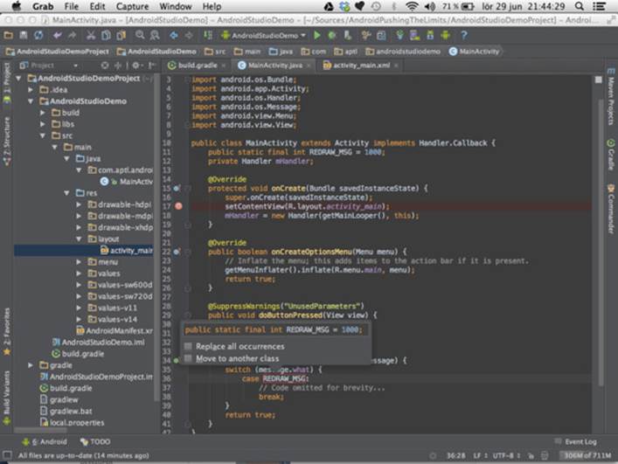Click the editor vertical scrollbar

[x=601, y=242]
